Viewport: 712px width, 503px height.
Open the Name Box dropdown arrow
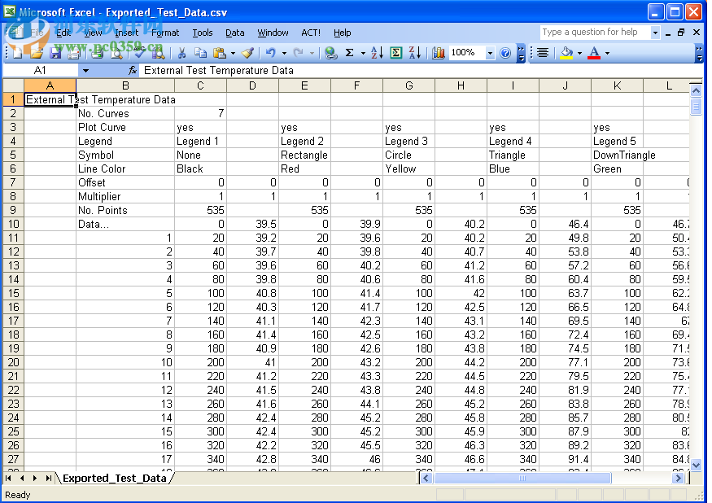(85, 71)
